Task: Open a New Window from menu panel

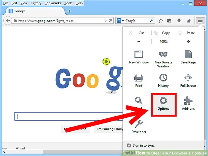Action: [139, 57]
